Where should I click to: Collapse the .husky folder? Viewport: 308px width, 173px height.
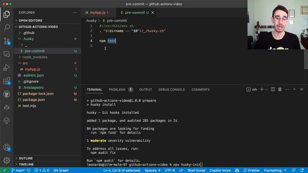point(47,39)
